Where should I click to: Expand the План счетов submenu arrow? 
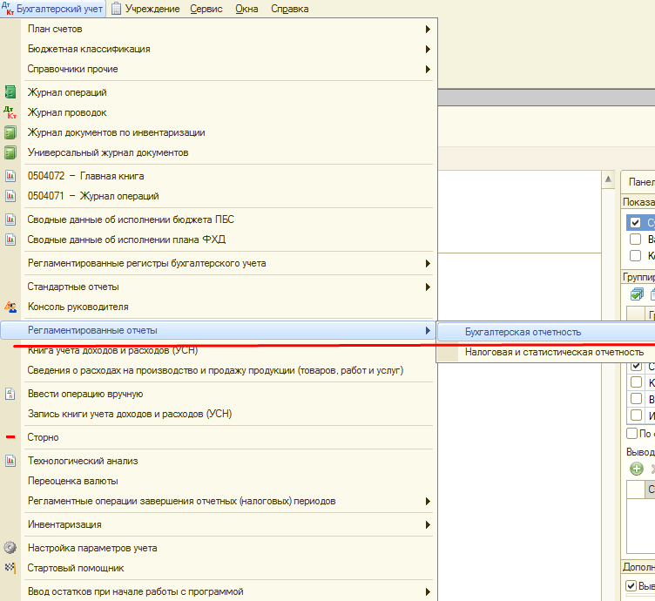click(428, 29)
